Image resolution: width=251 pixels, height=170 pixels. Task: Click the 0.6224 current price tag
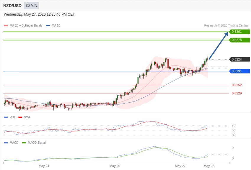(x=239, y=59)
